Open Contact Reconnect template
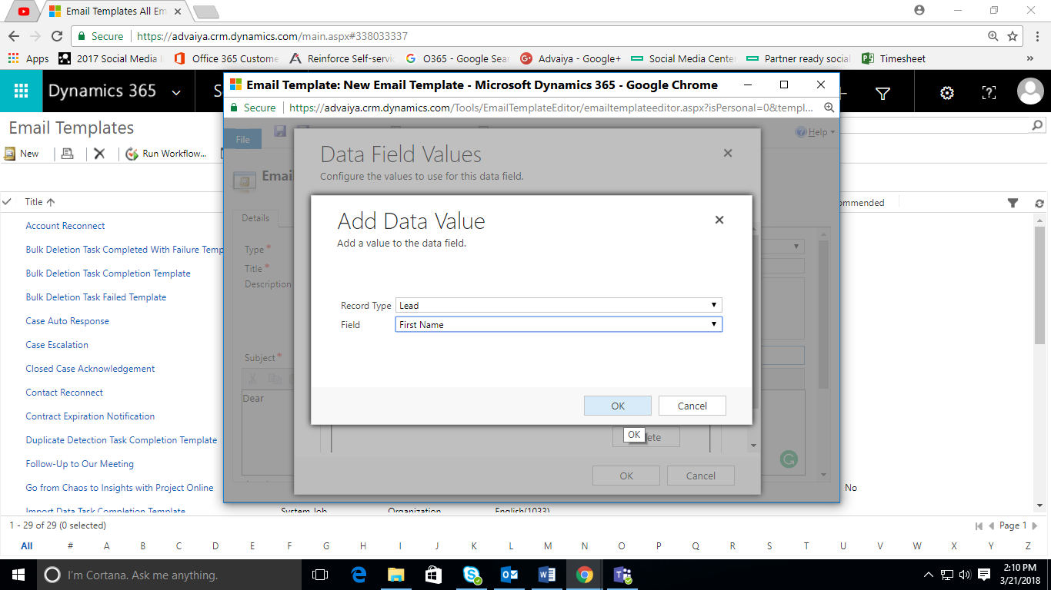 click(65, 393)
